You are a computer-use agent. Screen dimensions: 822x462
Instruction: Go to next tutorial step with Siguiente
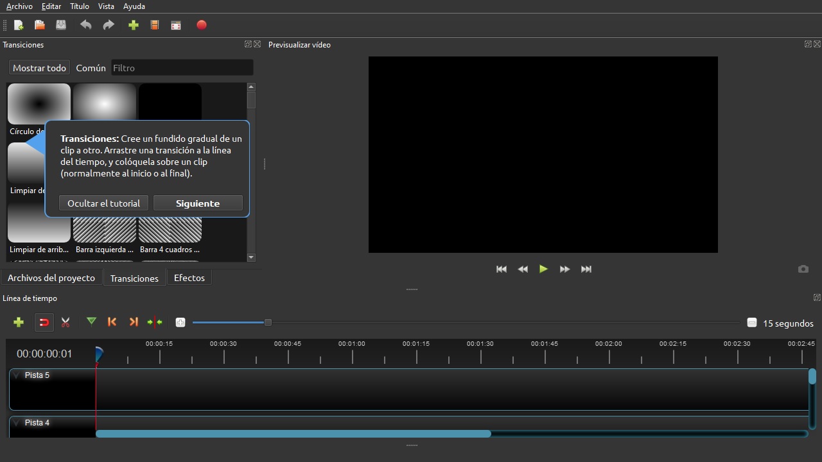198,203
